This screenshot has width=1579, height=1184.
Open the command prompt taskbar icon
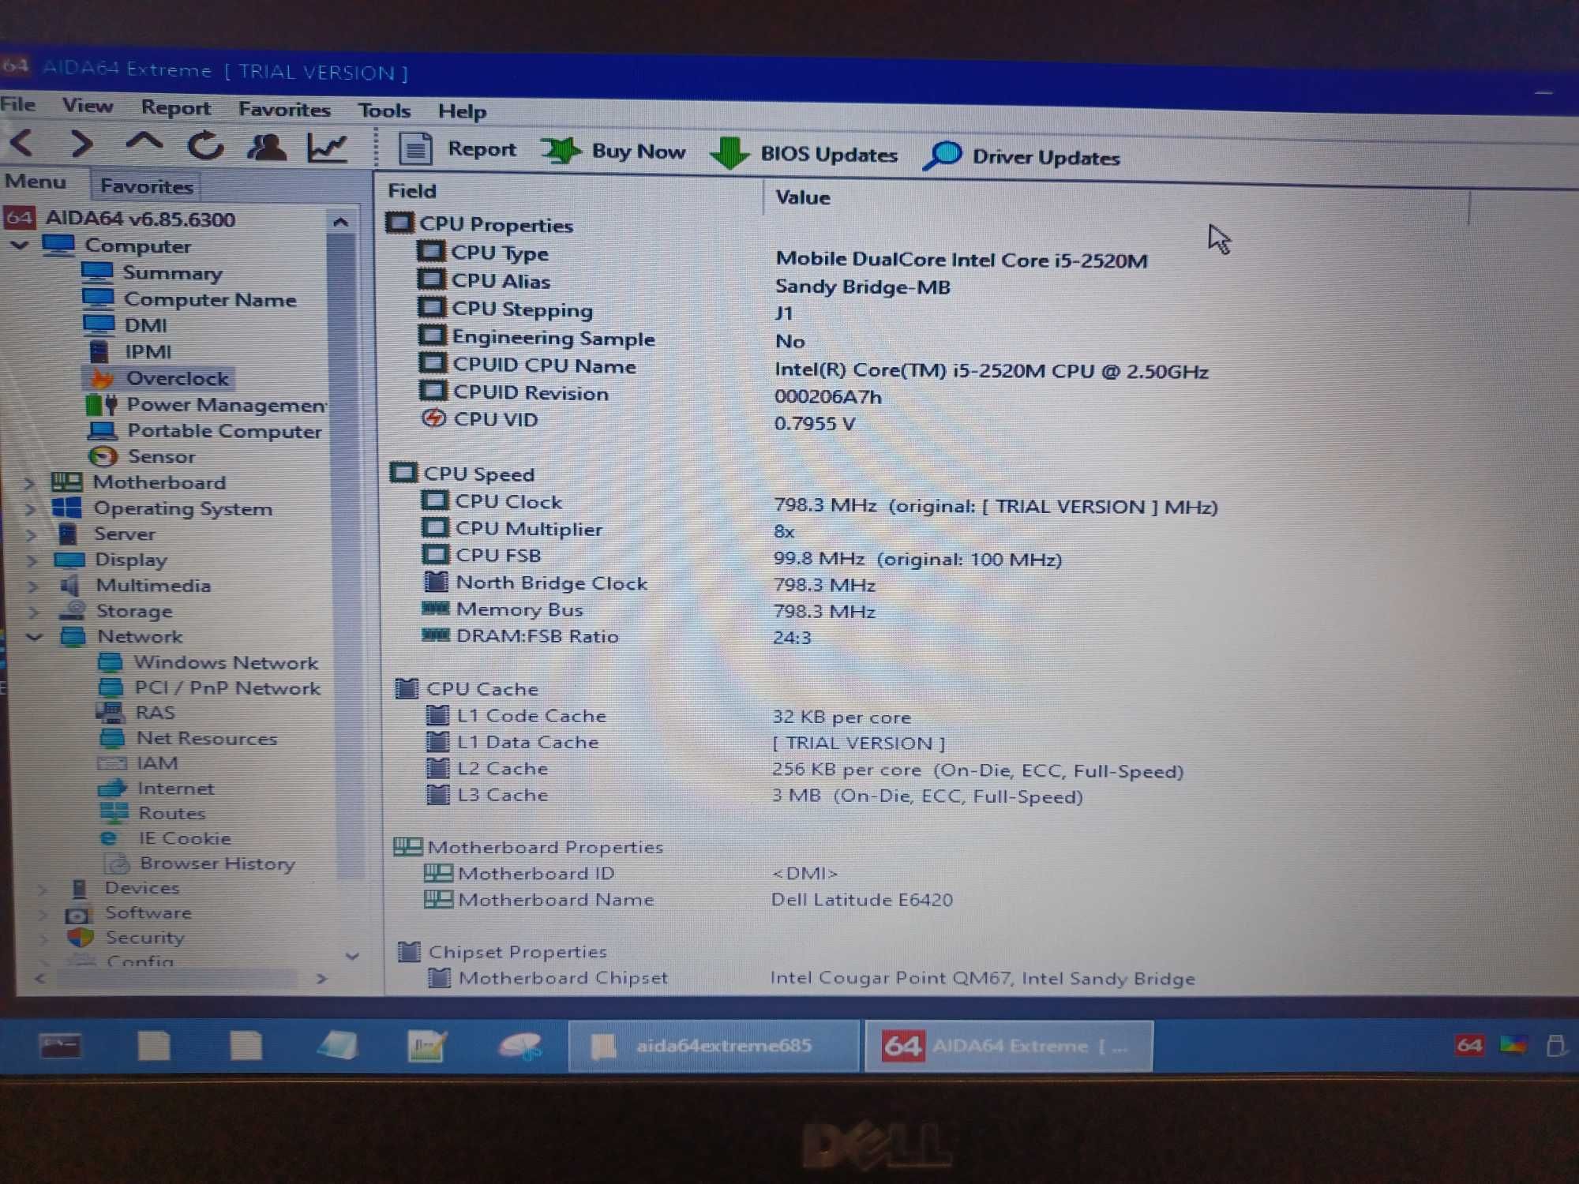coord(60,1046)
